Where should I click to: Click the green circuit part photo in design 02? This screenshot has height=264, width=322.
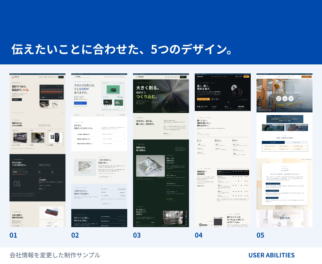click(113, 90)
